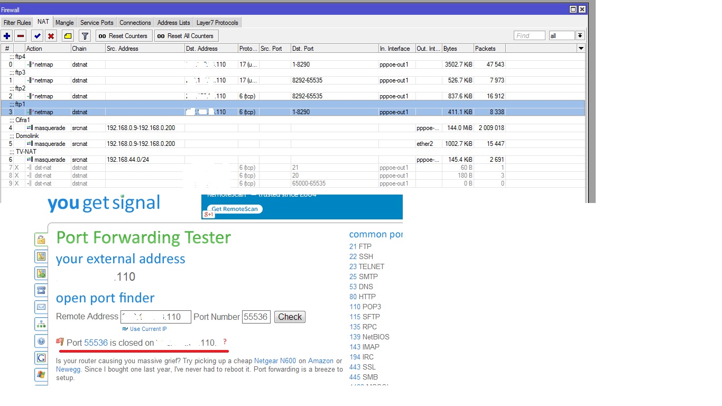This screenshot has height=406, width=722.
Task: Click the Check button for port test
Action: click(290, 317)
